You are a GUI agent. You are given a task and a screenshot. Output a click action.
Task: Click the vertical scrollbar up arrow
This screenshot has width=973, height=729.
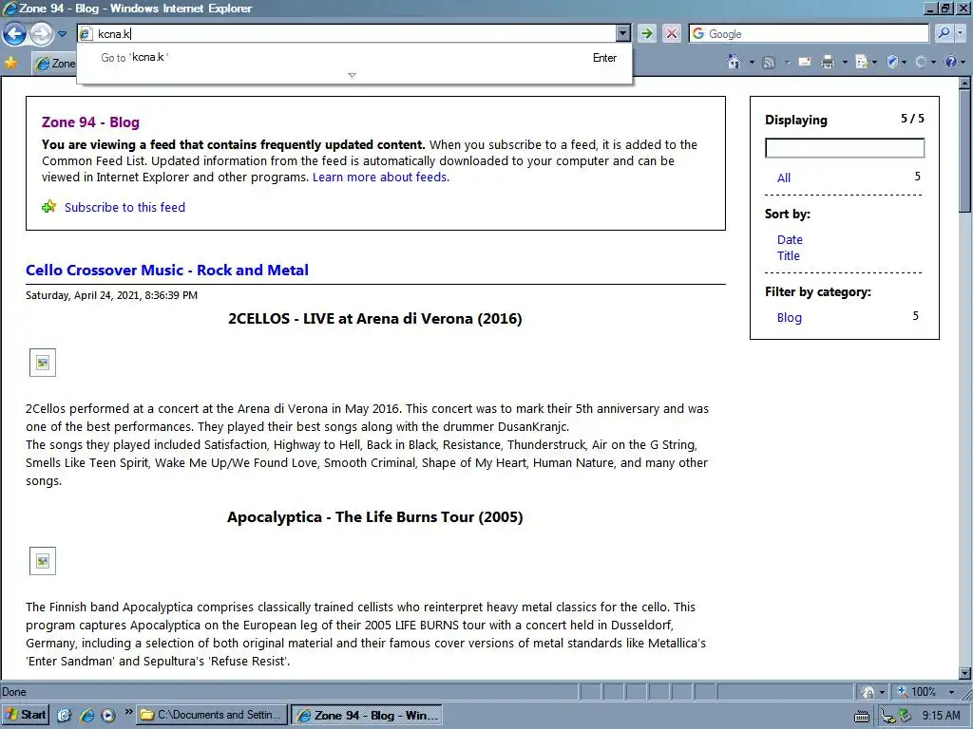coord(965,84)
